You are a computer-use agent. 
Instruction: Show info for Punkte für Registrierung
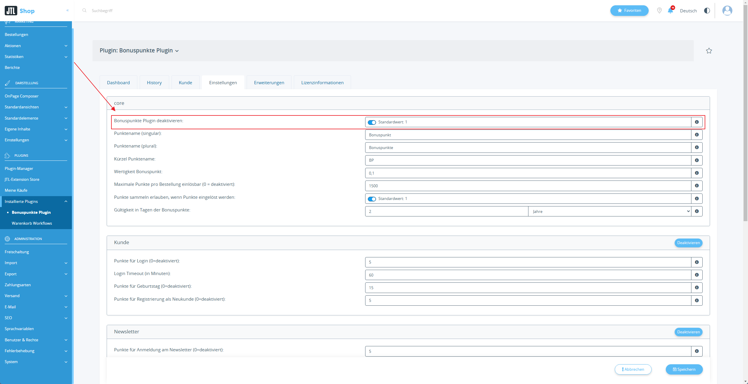click(x=697, y=300)
